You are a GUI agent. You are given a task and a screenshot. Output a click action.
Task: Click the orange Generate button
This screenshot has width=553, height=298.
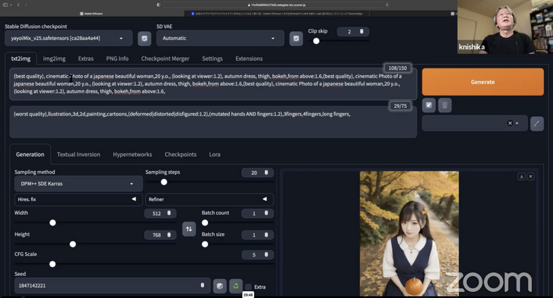(483, 82)
